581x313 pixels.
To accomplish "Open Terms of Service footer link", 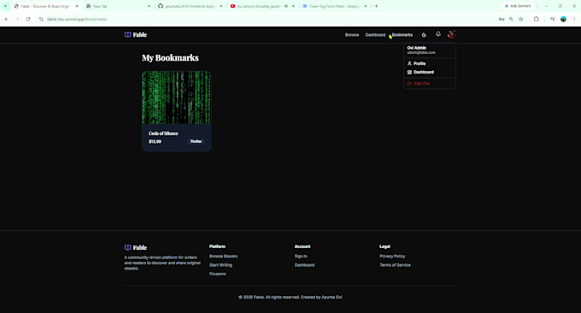I will [395, 265].
